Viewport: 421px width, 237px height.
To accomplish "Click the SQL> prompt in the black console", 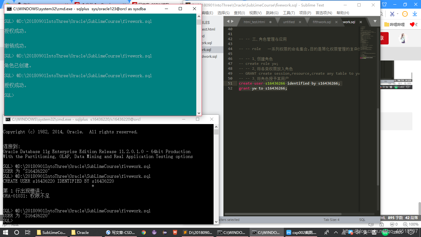I will coord(8,221).
